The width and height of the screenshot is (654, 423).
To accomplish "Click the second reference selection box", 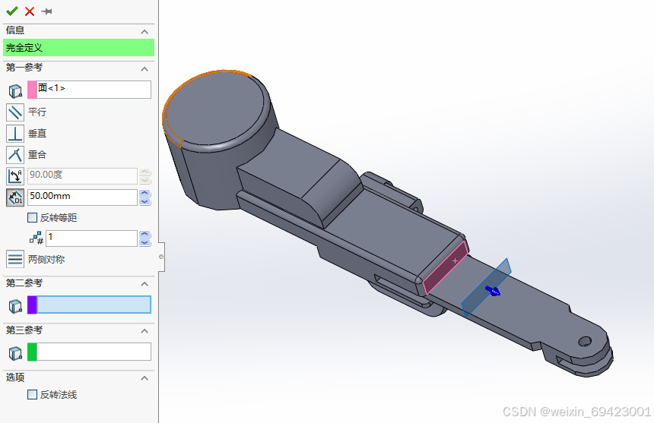I will [94, 305].
